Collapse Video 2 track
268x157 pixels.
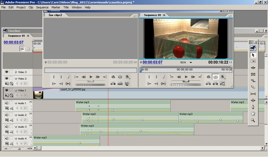click(16, 79)
